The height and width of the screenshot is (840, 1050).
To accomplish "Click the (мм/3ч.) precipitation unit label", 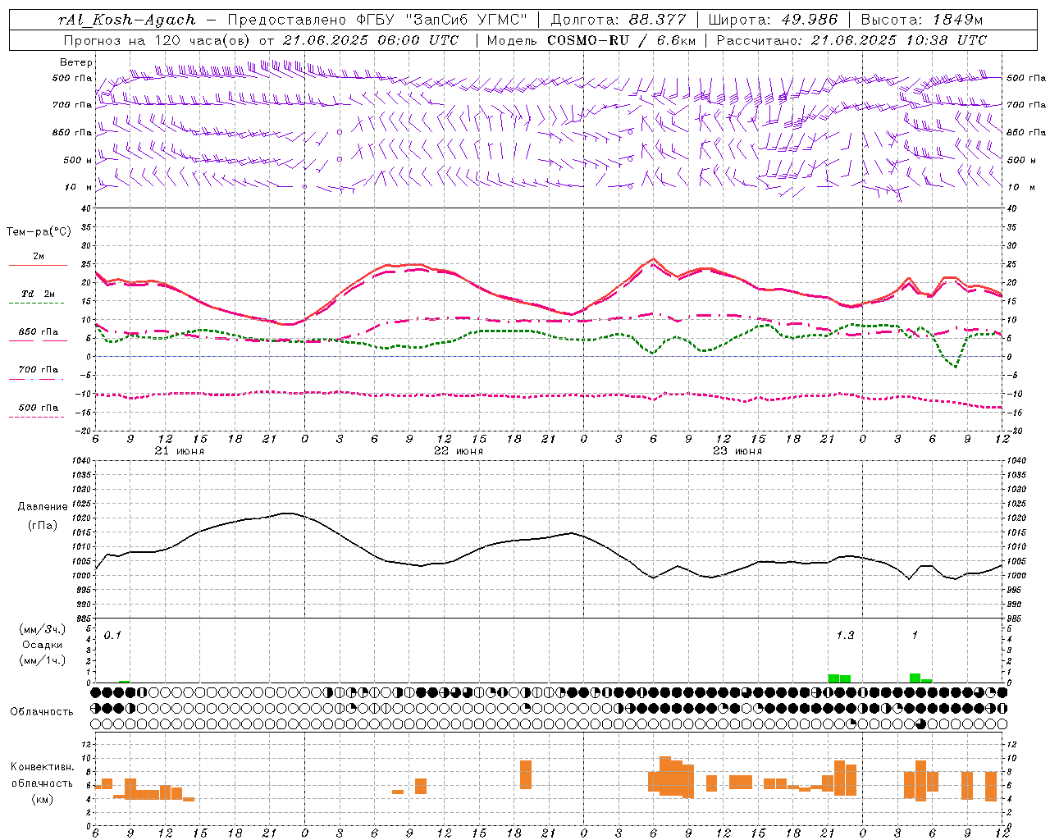I will click(43, 629).
